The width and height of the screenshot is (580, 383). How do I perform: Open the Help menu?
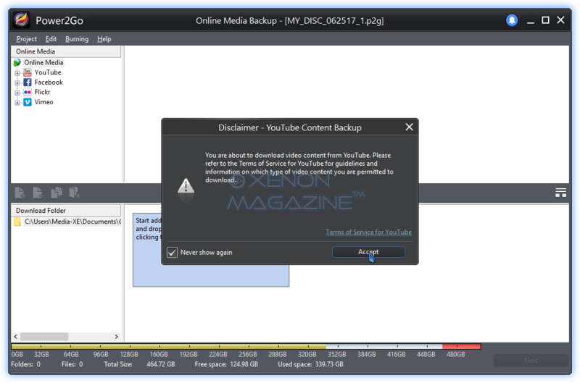point(104,39)
